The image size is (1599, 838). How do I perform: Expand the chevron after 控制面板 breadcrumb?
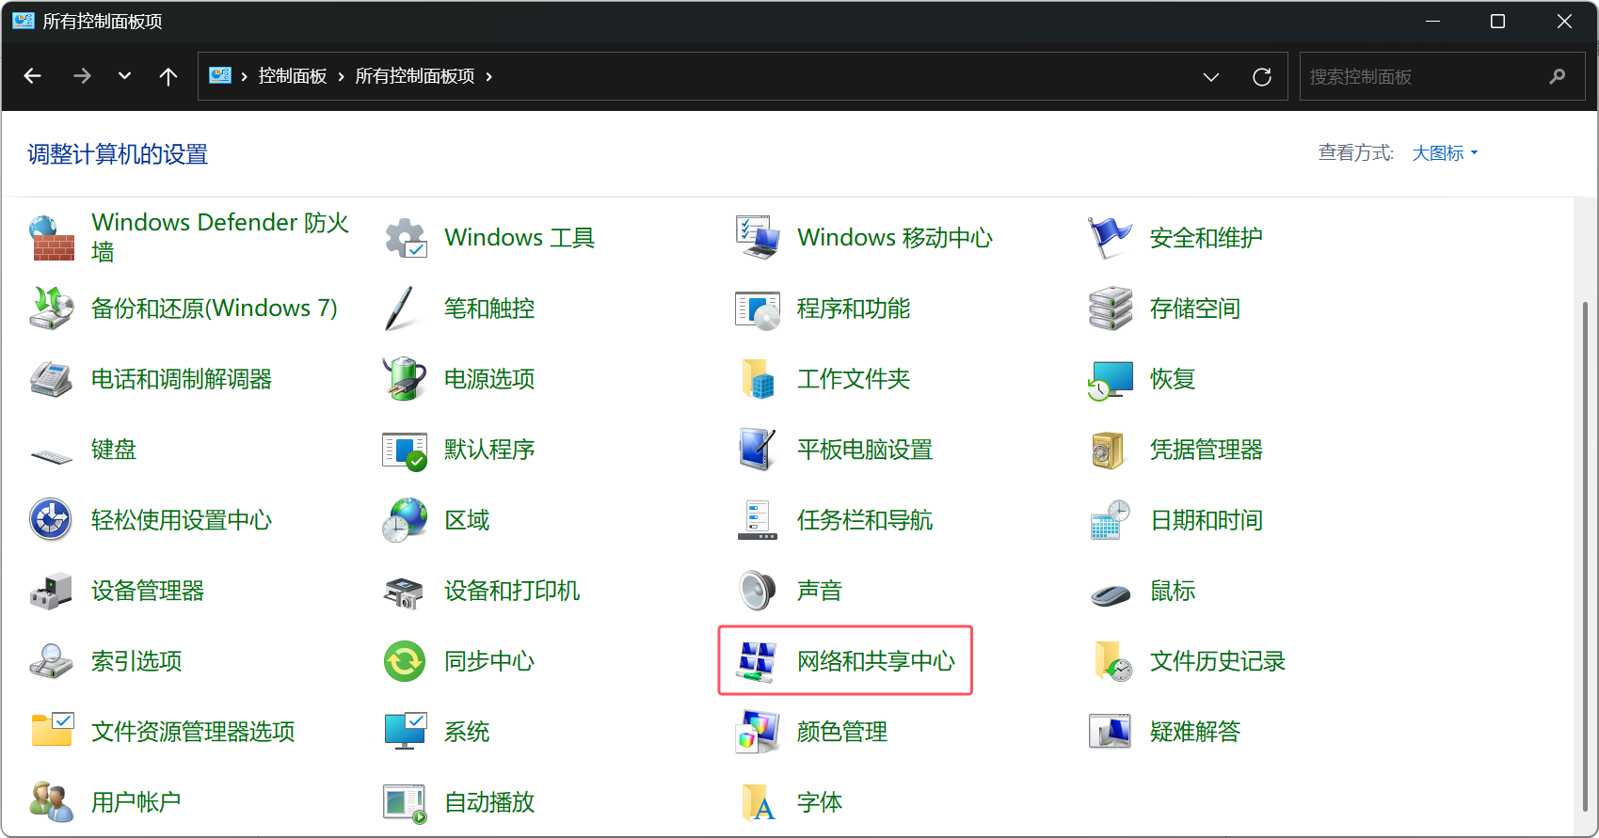[x=341, y=76]
